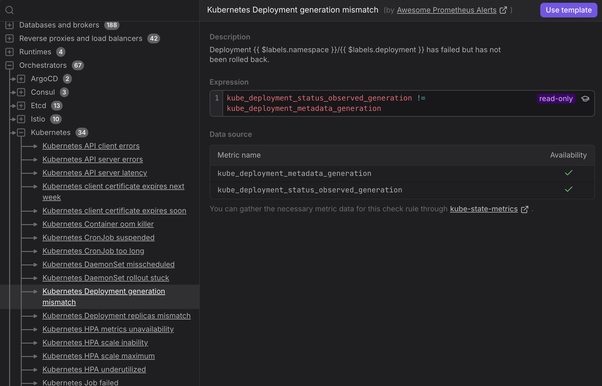Select Kubernetes Job failed

80,382
